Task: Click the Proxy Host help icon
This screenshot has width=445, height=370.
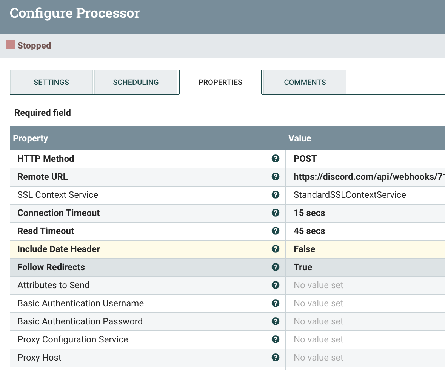Action: click(276, 358)
